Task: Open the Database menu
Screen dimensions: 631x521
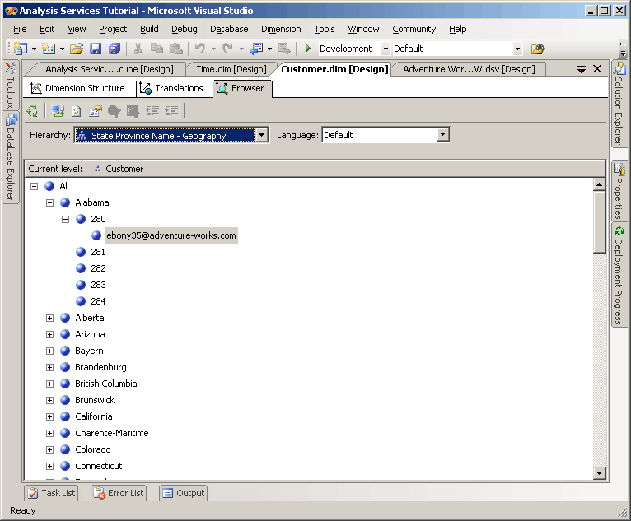Action: click(x=229, y=29)
